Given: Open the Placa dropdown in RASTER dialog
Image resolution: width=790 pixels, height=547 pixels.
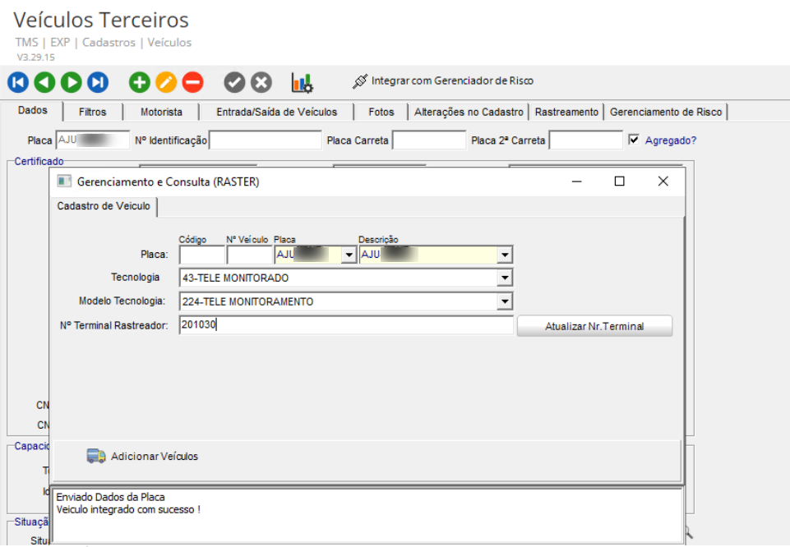Looking at the screenshot, I should [349, 255].
